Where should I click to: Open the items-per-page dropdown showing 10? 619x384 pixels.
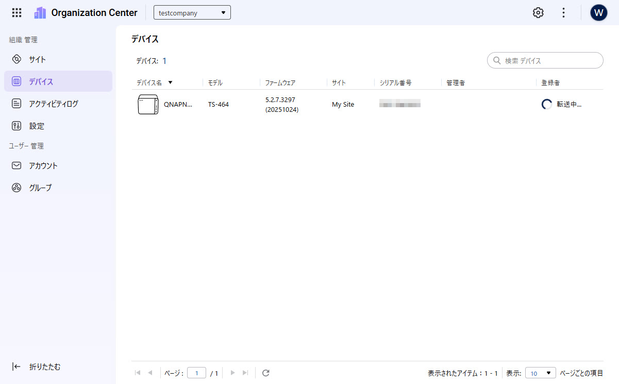coord(540,373)
